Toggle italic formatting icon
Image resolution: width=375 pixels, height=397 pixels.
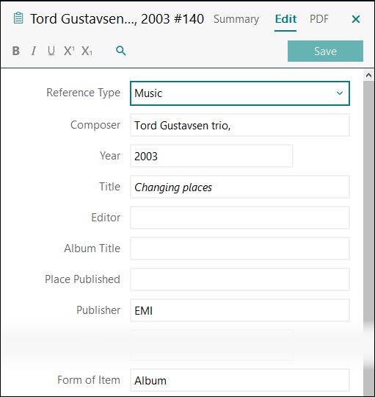tap(33, 51)
